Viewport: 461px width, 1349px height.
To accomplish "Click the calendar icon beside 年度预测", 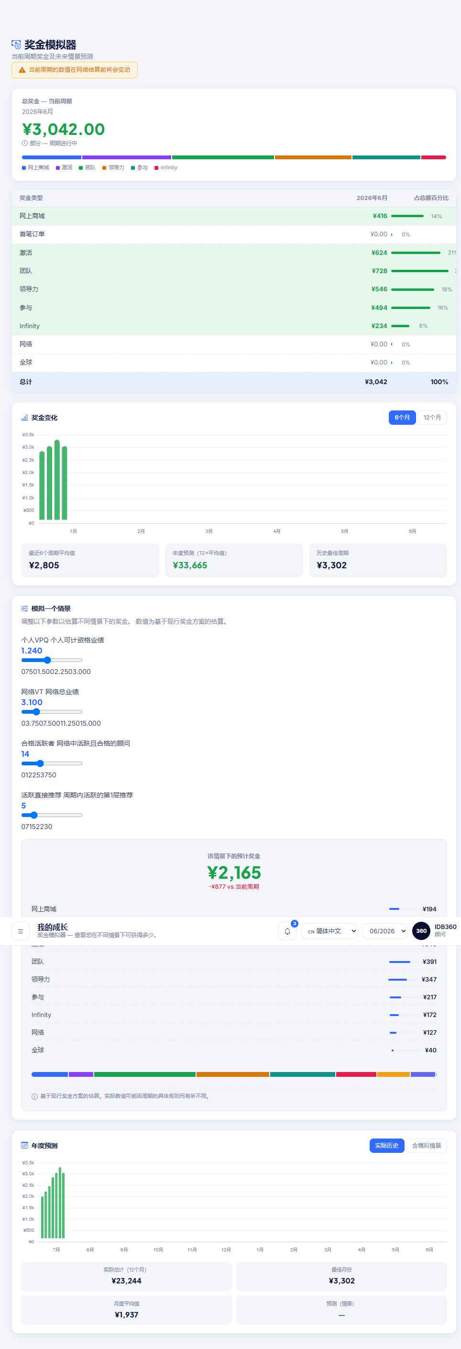I will tap(24, 1145).
